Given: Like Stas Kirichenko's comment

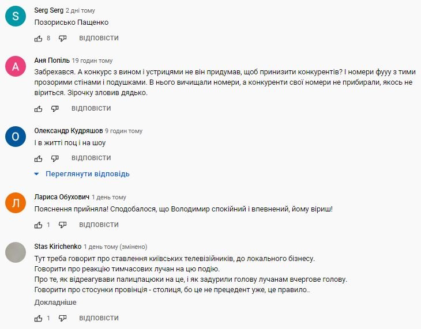Looking at the screenshot, I should point(39,318).
